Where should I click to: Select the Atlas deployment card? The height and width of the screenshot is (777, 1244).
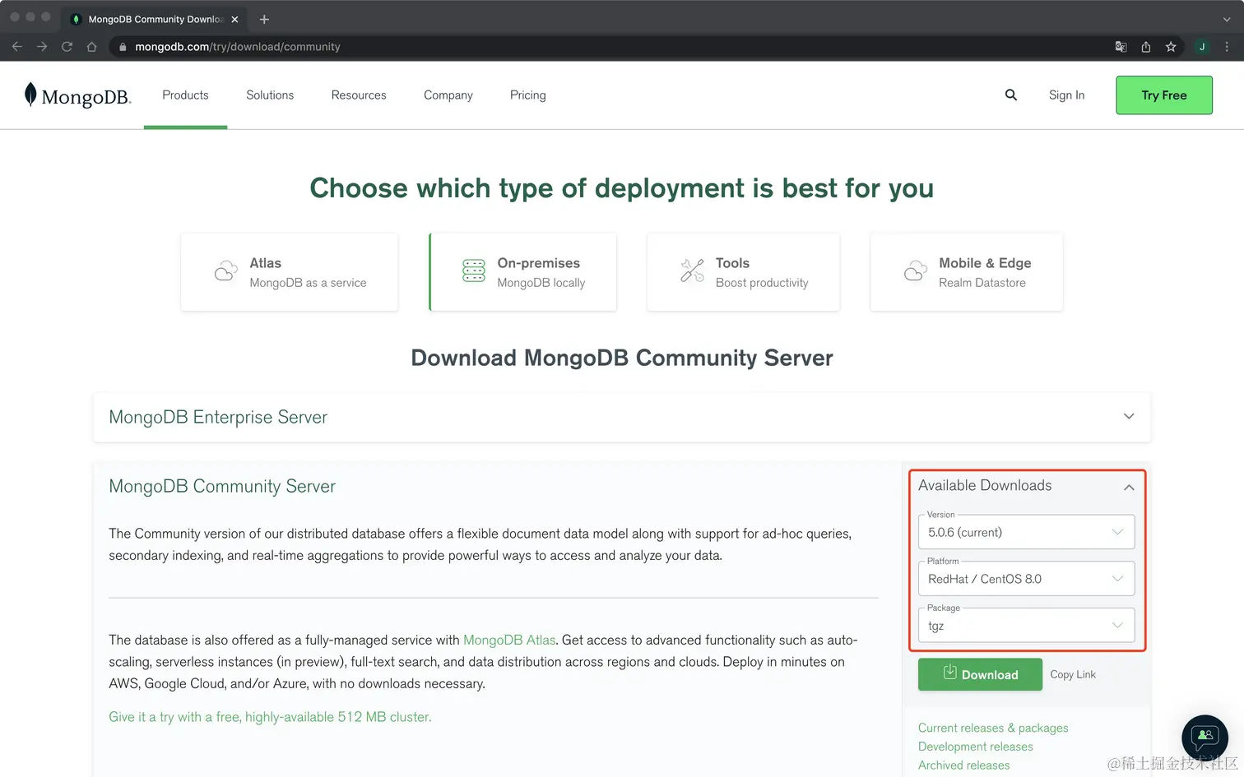click(290, 272)
